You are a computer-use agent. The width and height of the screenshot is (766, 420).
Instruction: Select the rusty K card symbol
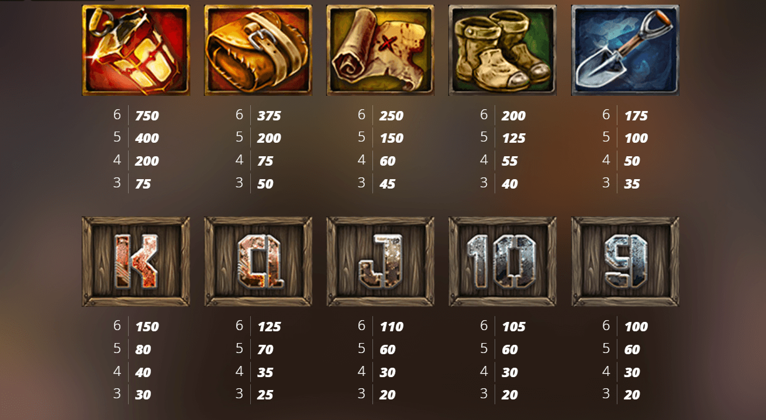click(x=136, y=261)
